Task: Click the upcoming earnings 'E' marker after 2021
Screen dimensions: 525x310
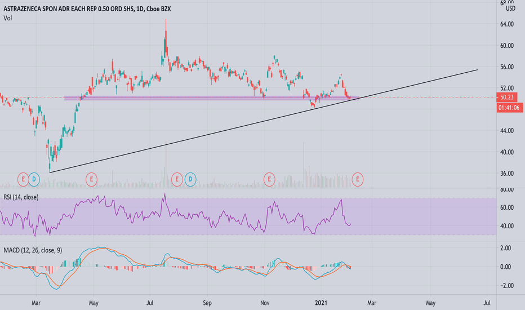Action: pyautogui.click(x=358, y=180)
